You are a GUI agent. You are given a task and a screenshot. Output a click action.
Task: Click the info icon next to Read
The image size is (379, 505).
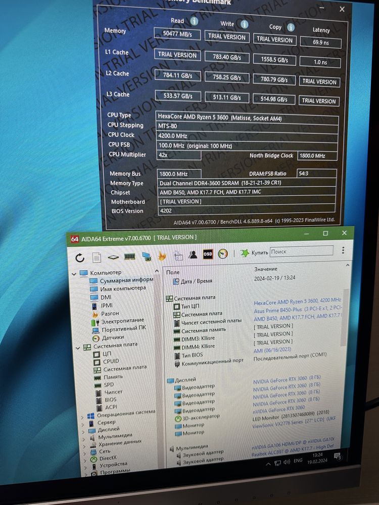(x=194, y=21)
